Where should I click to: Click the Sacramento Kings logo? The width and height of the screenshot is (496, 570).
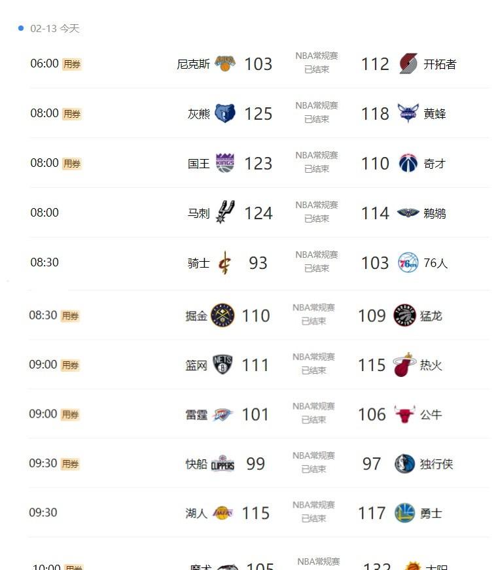[x=225, y=163]
